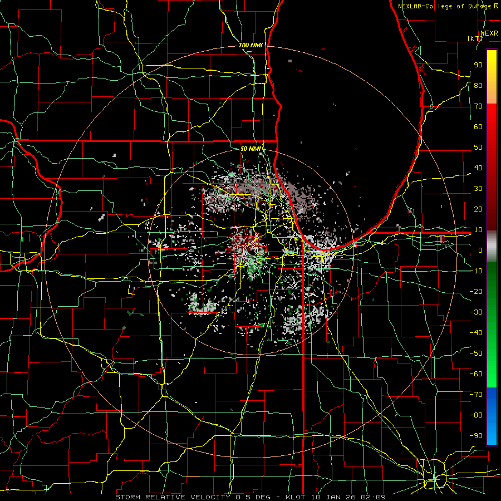Screen dimensions: 501x501
Task: Click the "-70" value on the velocity scale
Action: click(476, 395)
